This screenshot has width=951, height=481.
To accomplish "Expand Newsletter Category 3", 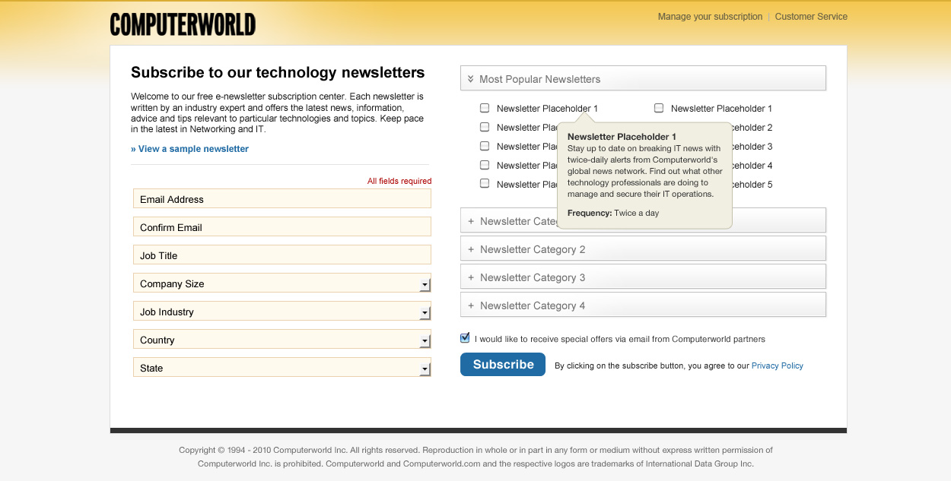I will [643, 277].
